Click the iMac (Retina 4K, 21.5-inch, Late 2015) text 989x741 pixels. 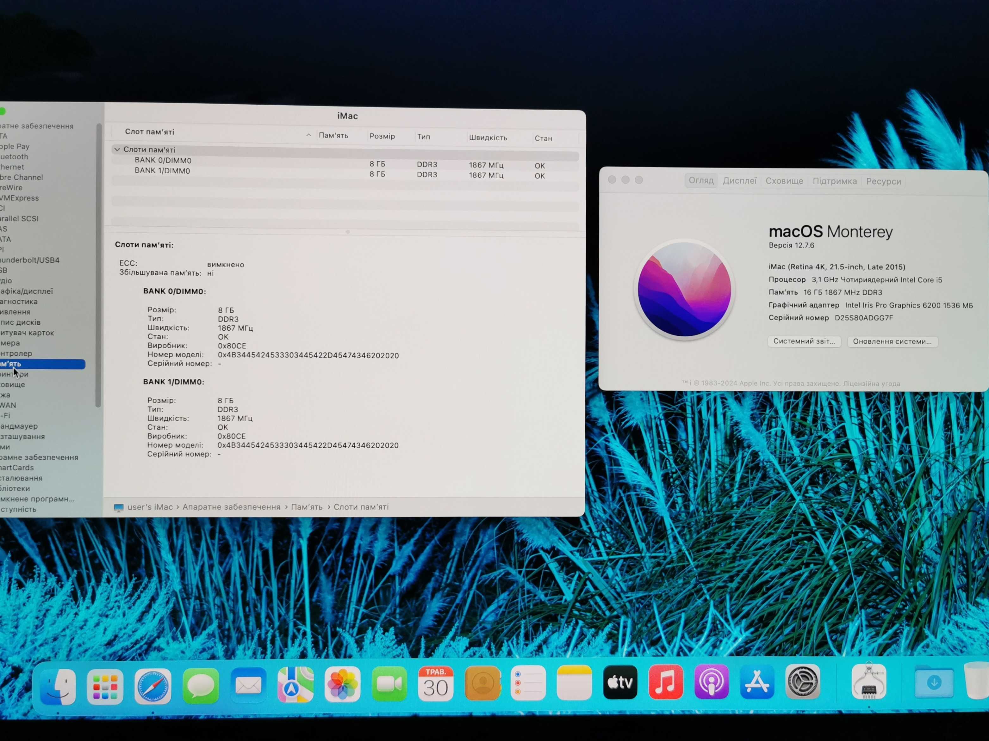click(837, 267)
